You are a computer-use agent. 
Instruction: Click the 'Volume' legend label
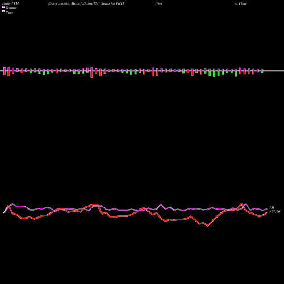click(x=11, y=8)
